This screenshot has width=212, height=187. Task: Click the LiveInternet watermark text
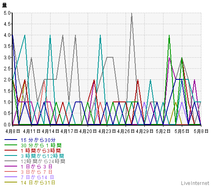(x=195, y=183)
